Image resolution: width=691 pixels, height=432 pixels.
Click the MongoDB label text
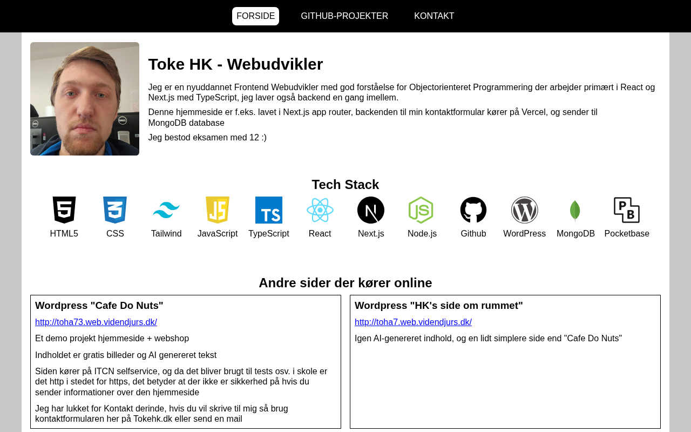[x=575, y=234]
